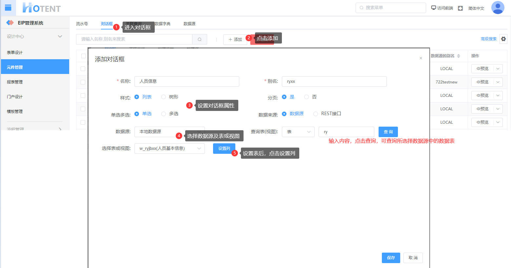Select REST接口 as data source type
The width and height of the screenshot is (511, 268).
pyautogui.click(x=316, y=114)
